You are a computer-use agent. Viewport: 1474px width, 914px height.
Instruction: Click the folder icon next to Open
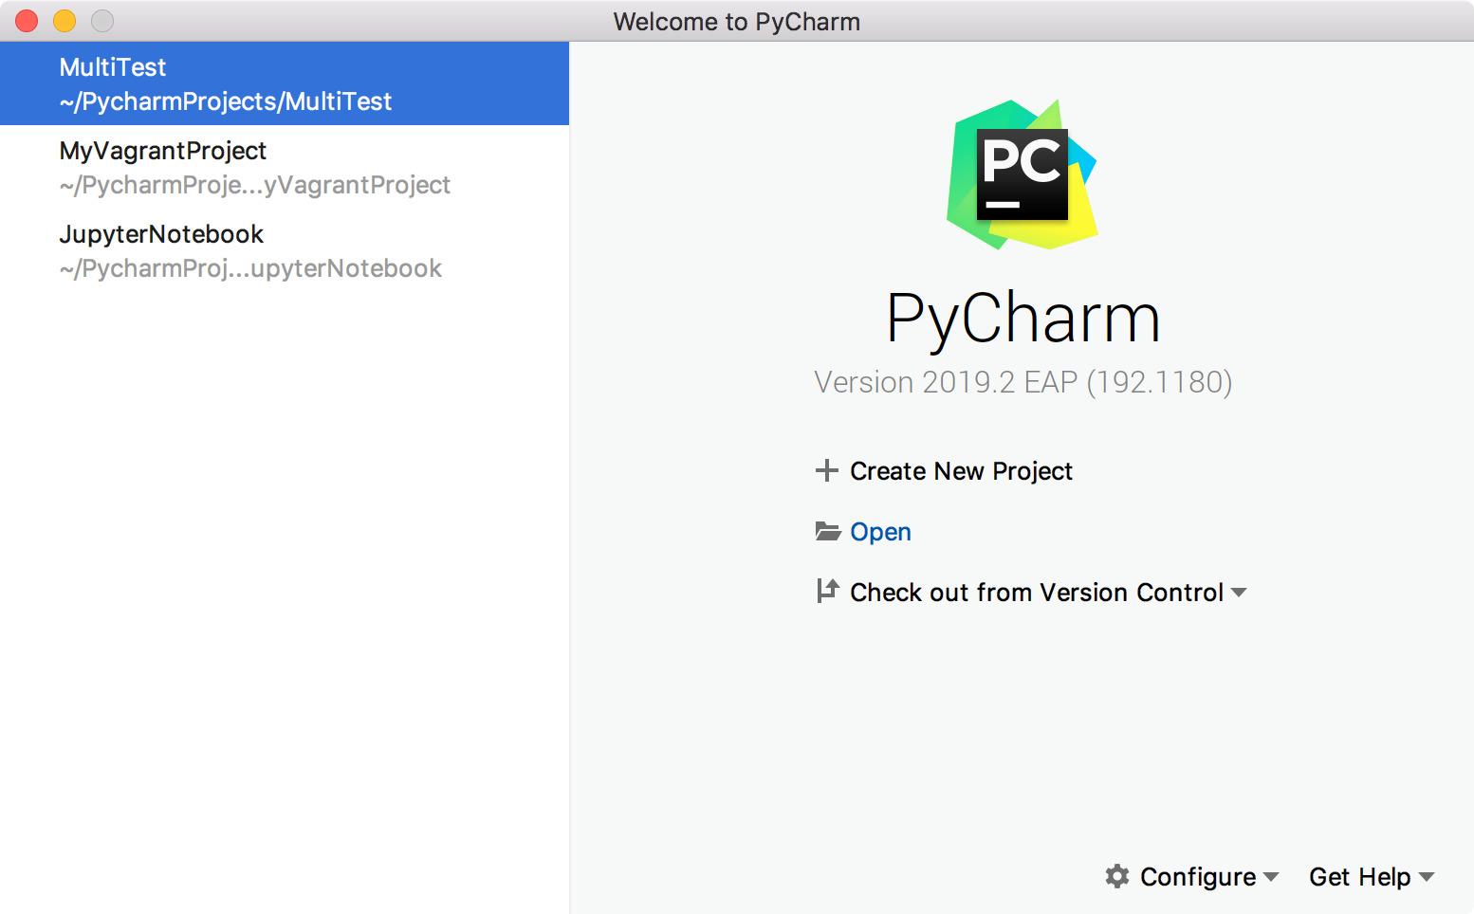827,532
